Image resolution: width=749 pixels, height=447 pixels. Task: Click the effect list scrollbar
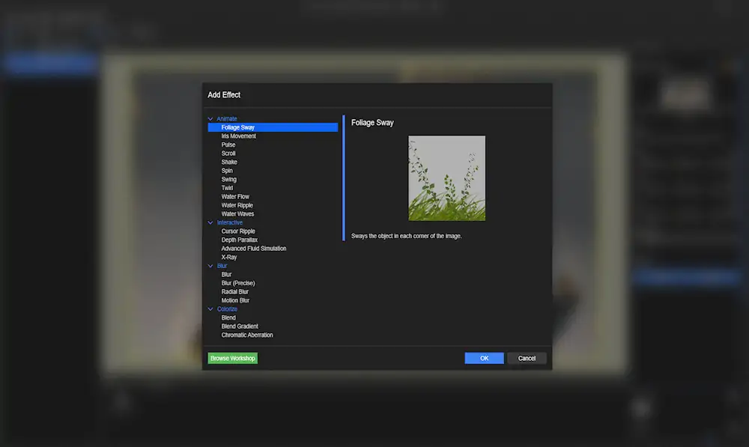point(344,177)
